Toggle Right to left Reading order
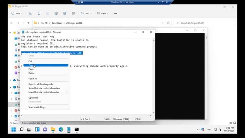Screen dimensions: 245x138 [46, 84]
